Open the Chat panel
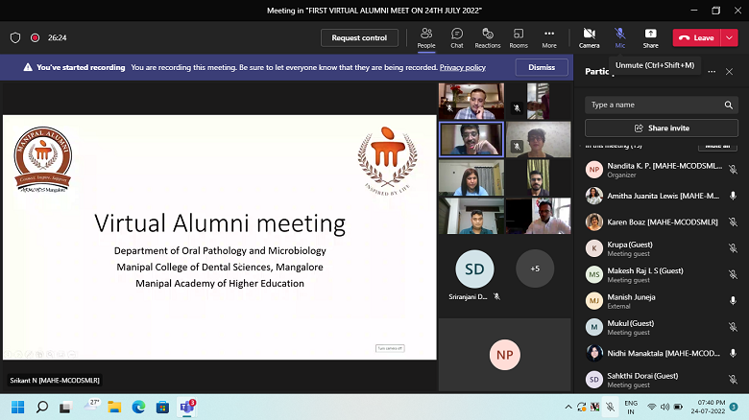749x420 pixels. (457, 37)
